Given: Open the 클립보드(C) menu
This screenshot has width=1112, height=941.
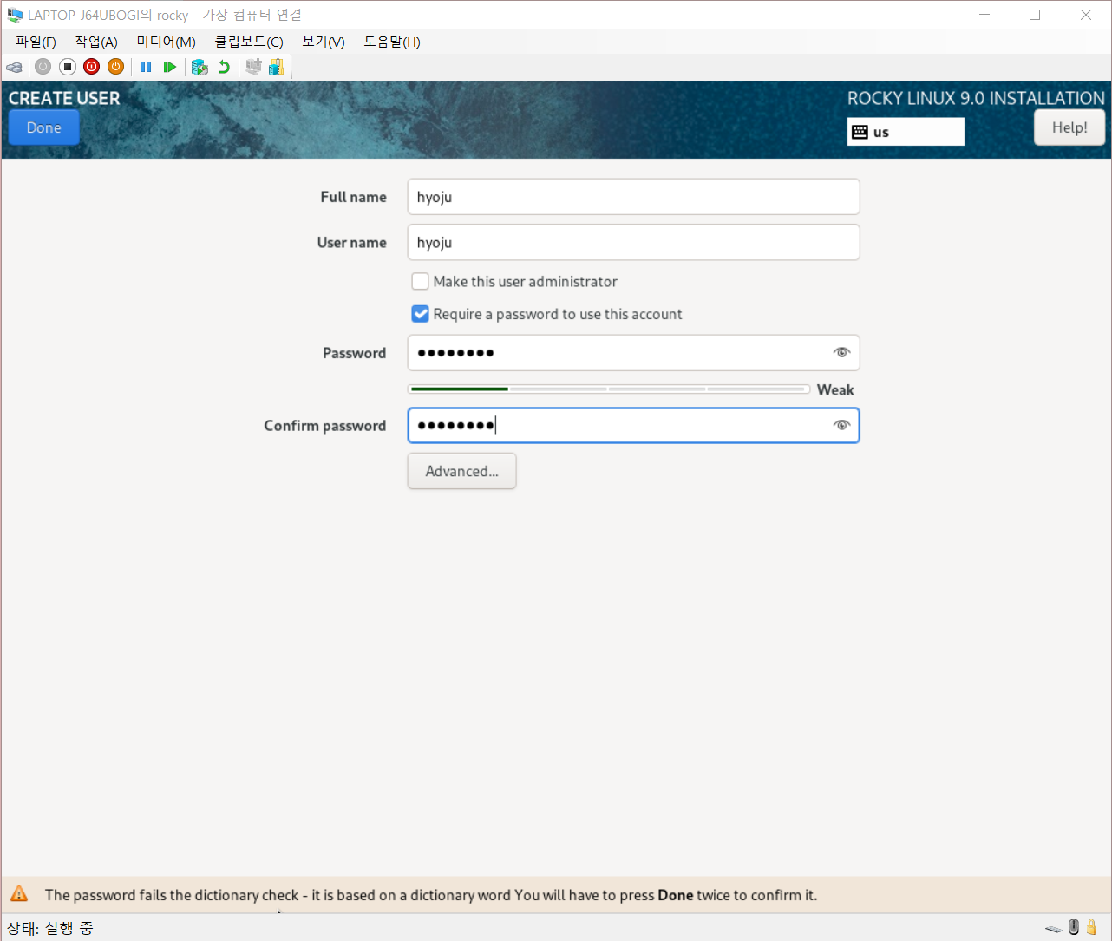Looking at the screenshot, I should coord(249,42).
